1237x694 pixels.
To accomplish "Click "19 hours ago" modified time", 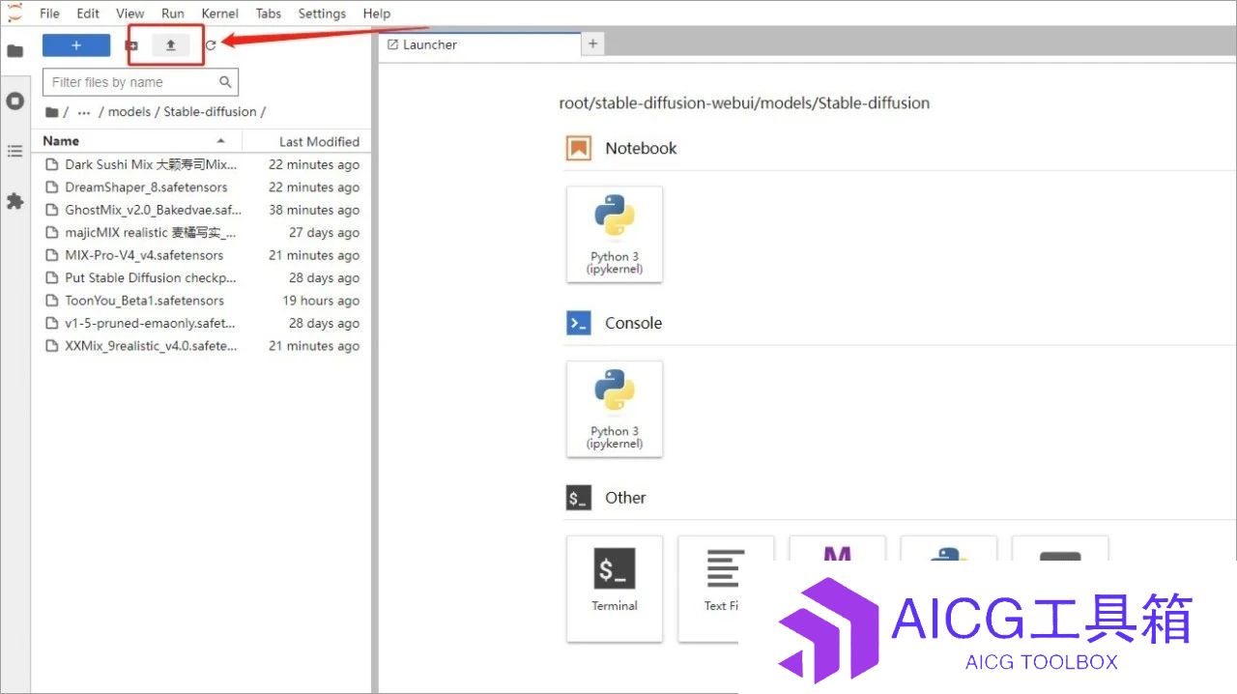I will (321, 301).
